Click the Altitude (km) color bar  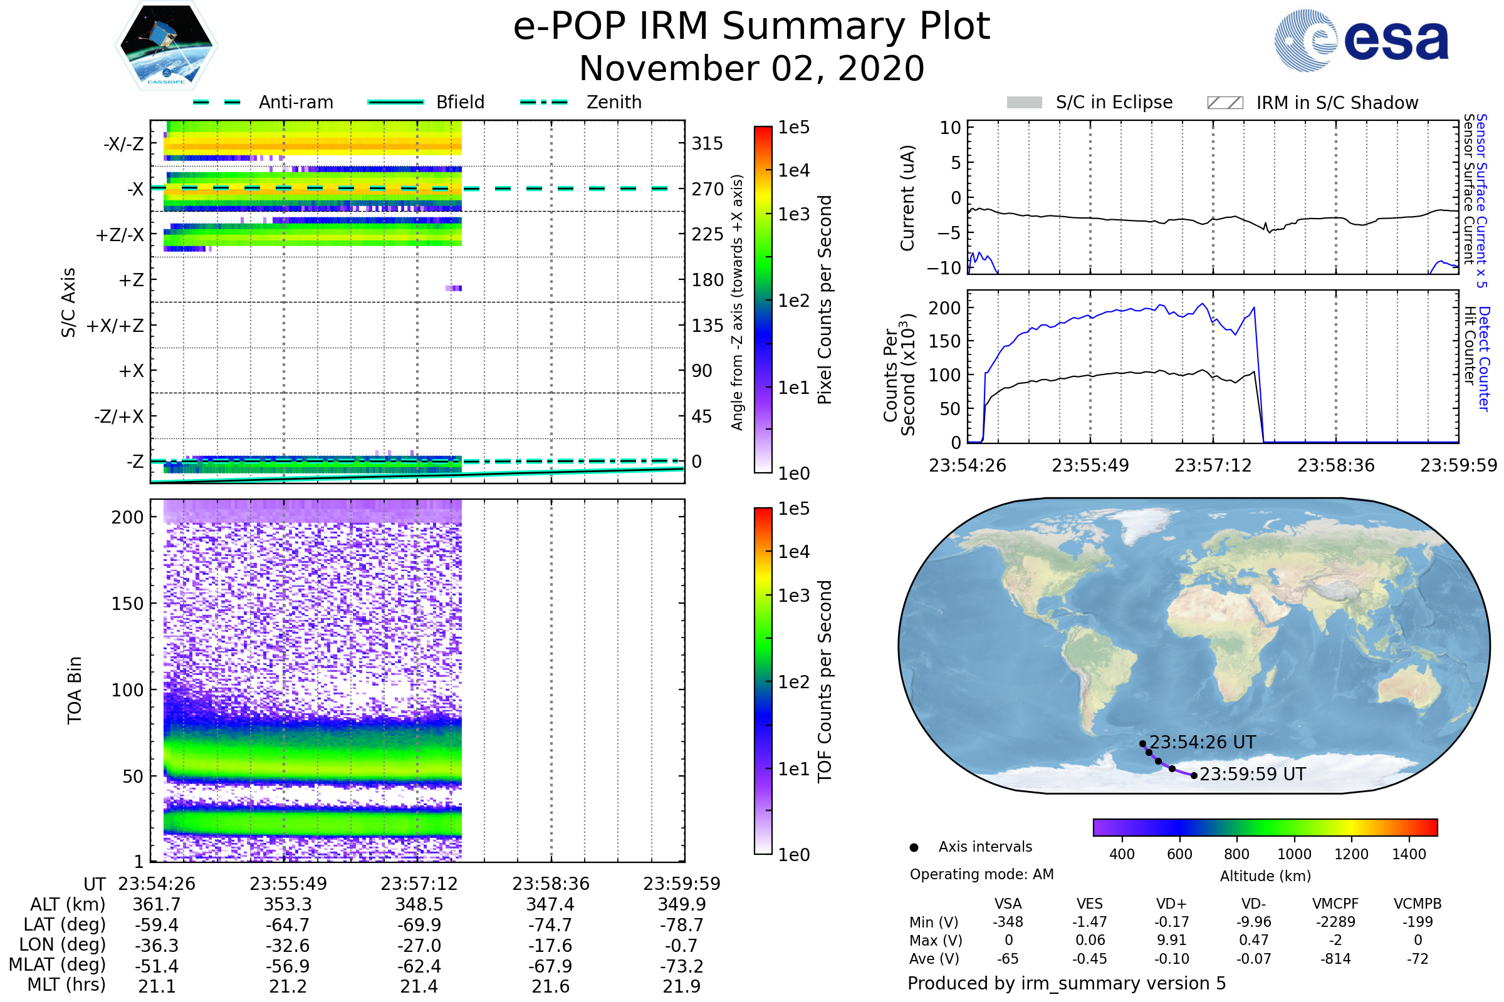1265,827
